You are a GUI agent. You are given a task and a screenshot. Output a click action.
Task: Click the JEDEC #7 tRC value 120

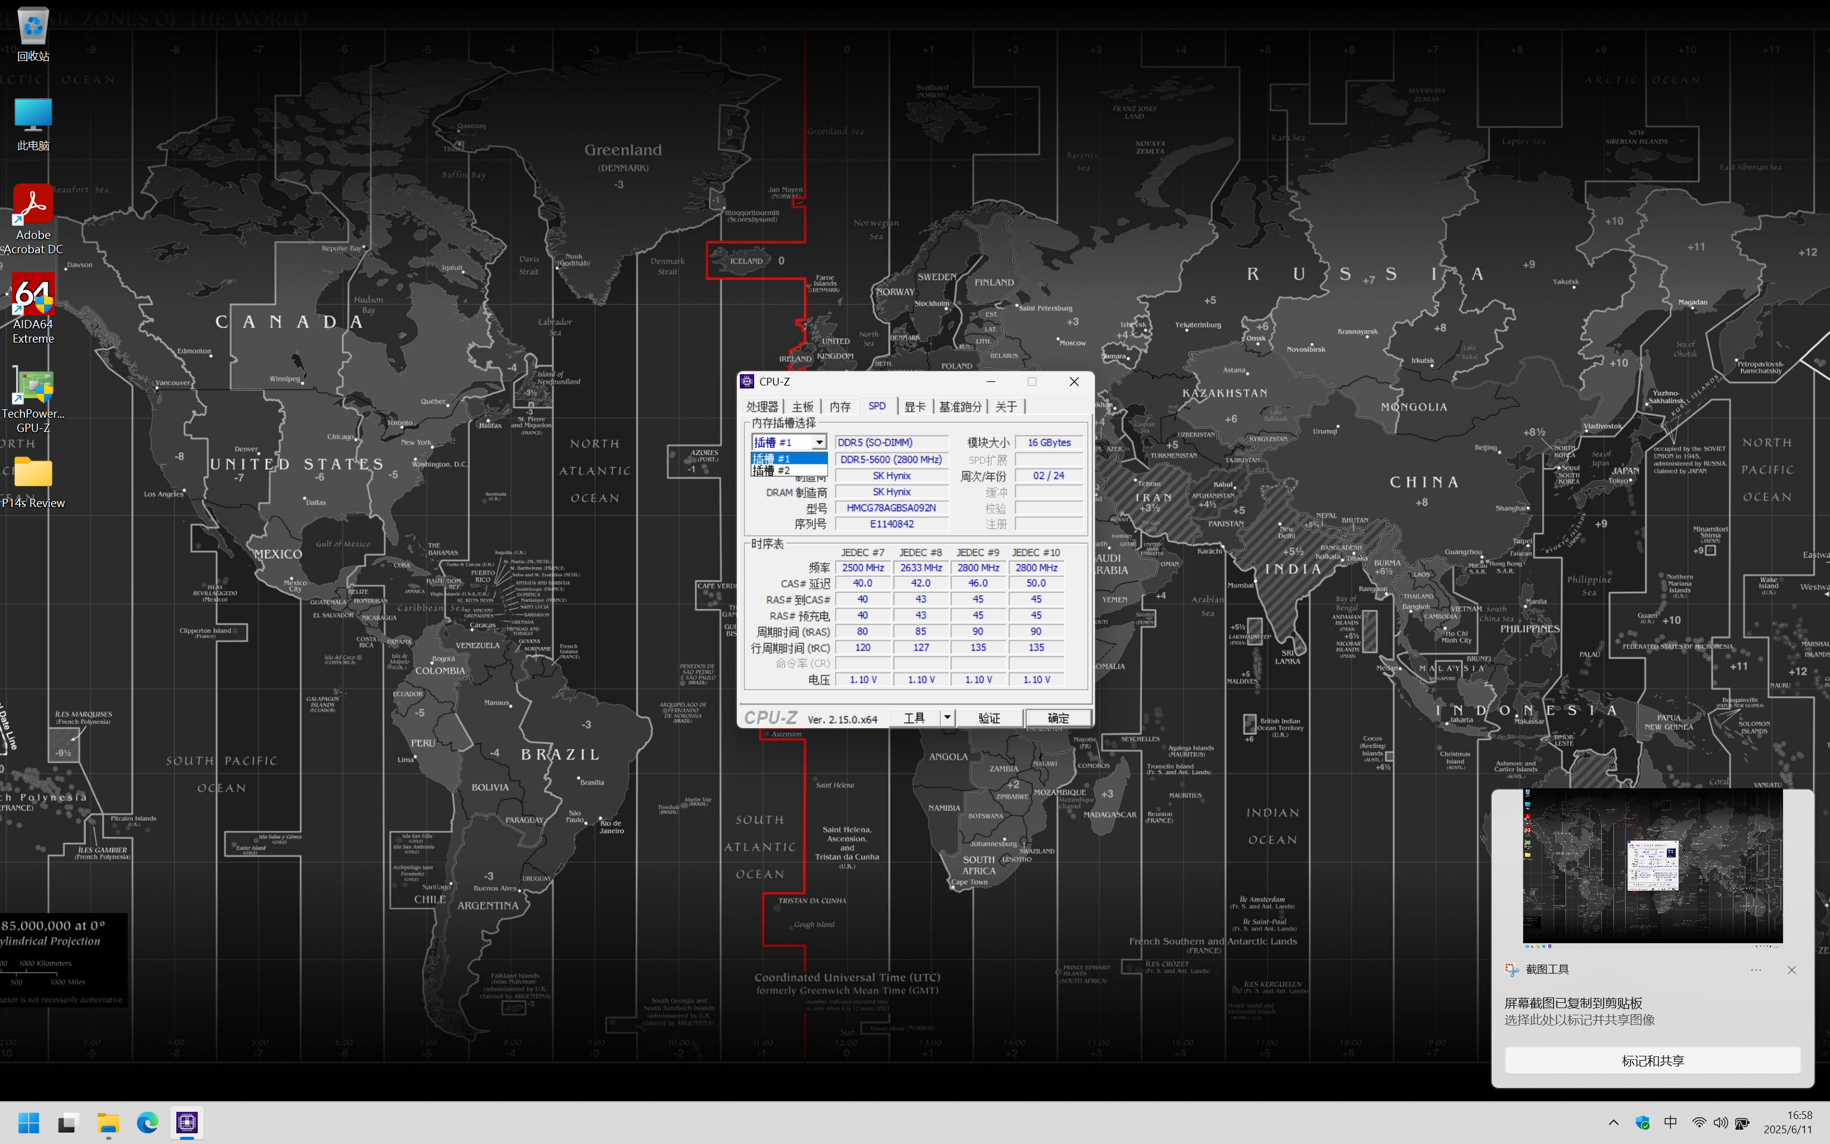pyautogui.click(x=863, y=648)
